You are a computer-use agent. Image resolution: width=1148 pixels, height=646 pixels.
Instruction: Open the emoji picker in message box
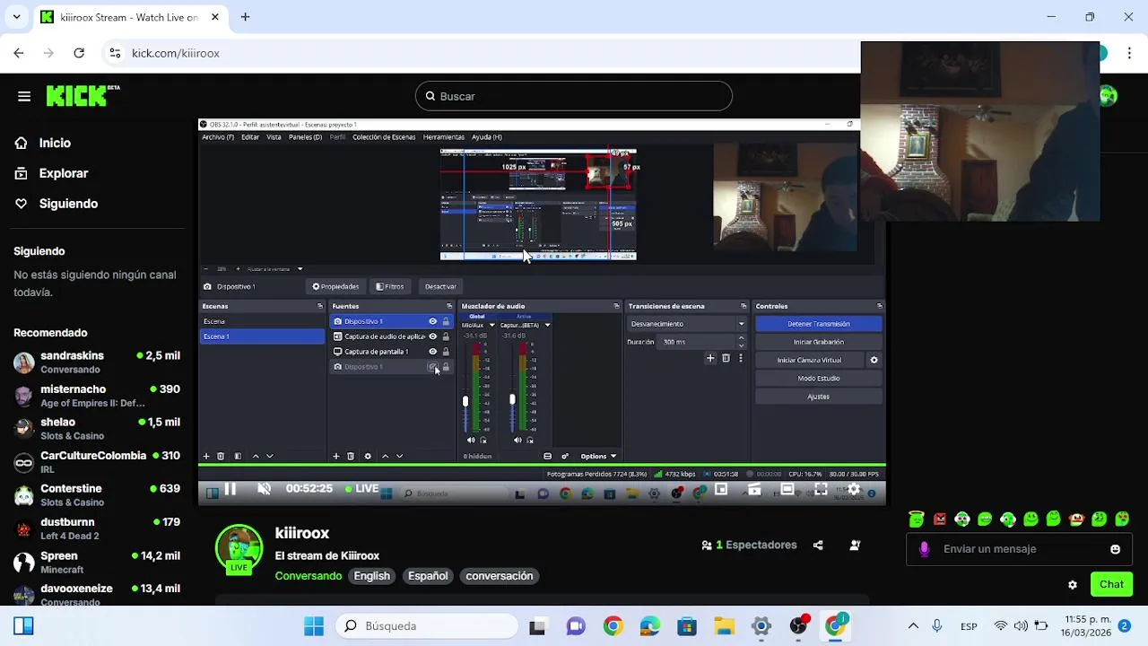coord(1115,549)
